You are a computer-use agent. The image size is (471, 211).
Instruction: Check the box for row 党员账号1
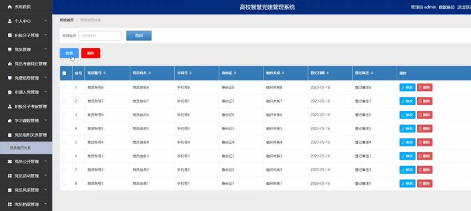[x=64, y=183]
